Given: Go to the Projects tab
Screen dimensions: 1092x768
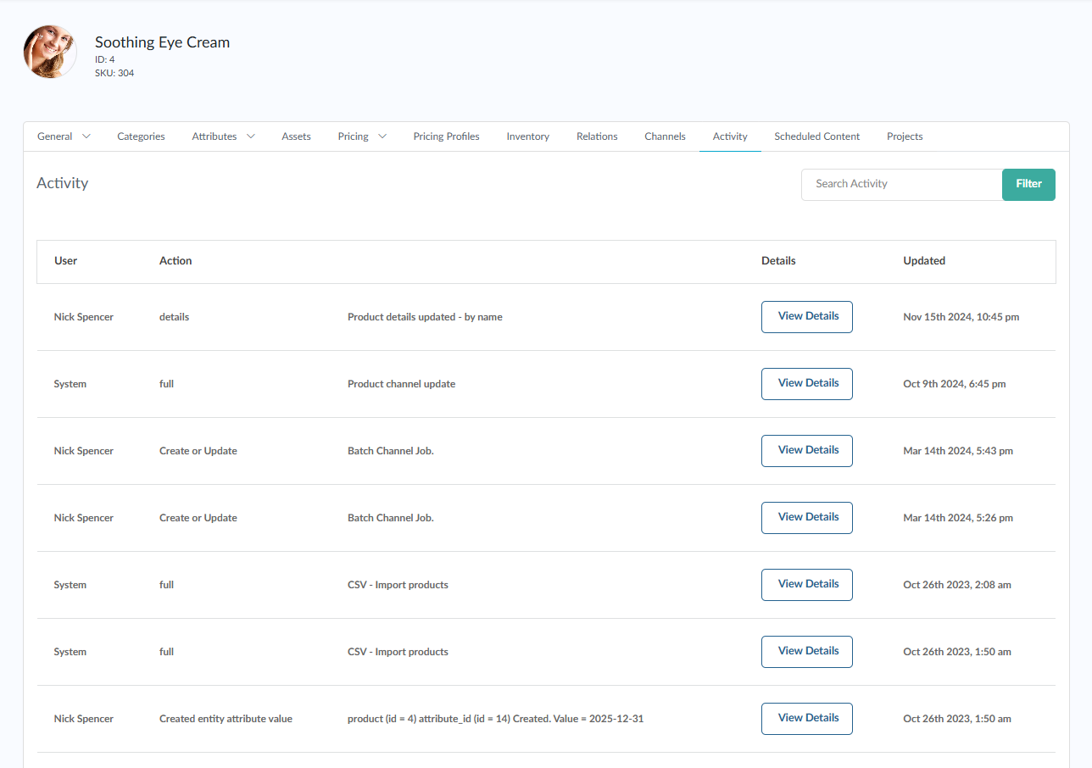Looking at the screenshot, I should tap(905, 136).
